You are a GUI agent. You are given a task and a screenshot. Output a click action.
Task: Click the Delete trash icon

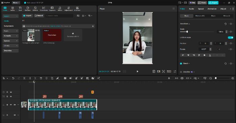41,78
